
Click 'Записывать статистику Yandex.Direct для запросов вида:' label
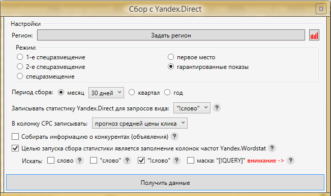pyautogui.click(x=91, y=108)
